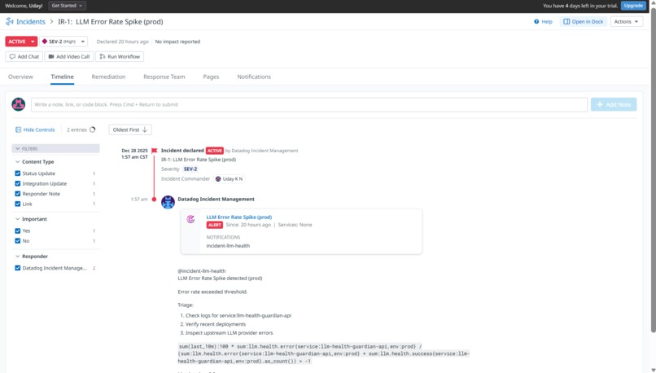Viewport: 656px width, 373px height.
Task: Click Open in Dock button
Action: click(584, 22)
